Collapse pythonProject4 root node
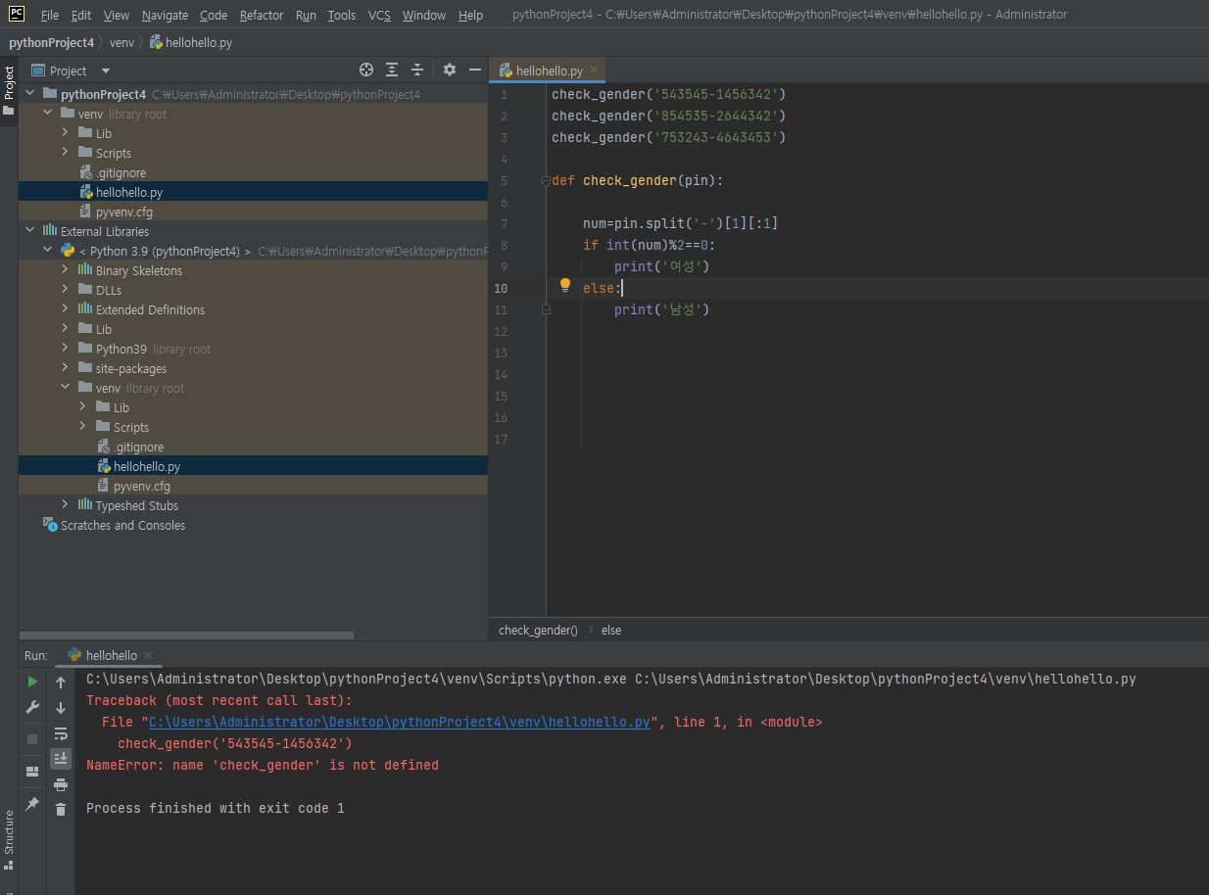The height and width of the screenshot is (895, 1209). (x=29, y=94)
